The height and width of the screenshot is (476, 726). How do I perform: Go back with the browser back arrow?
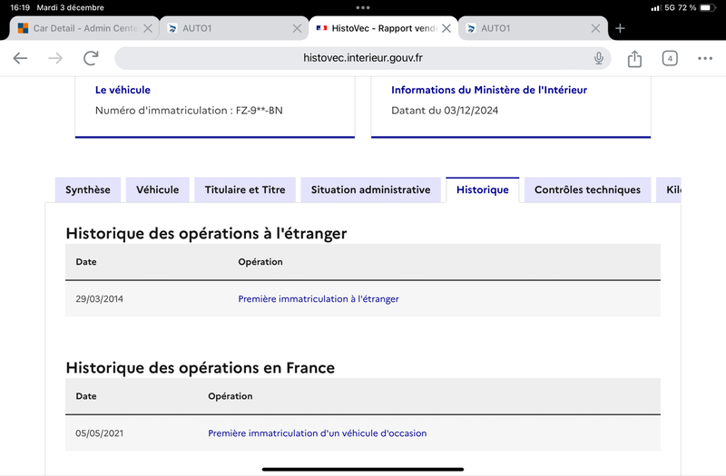[20, 58]
